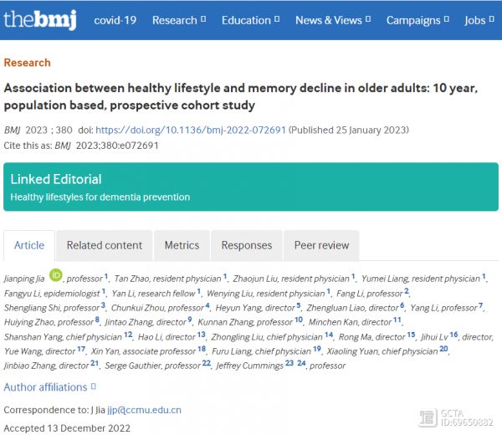The image size is (502, 435).
Task: Open the Campaigns dropdown indicator
Action: (446, 19)
